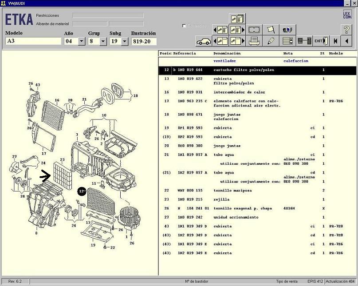Image resolution: width=358 pixels, height=286 pixels.
Task: Click the voucher frame icon in toolbar
Action: [254, 30]
